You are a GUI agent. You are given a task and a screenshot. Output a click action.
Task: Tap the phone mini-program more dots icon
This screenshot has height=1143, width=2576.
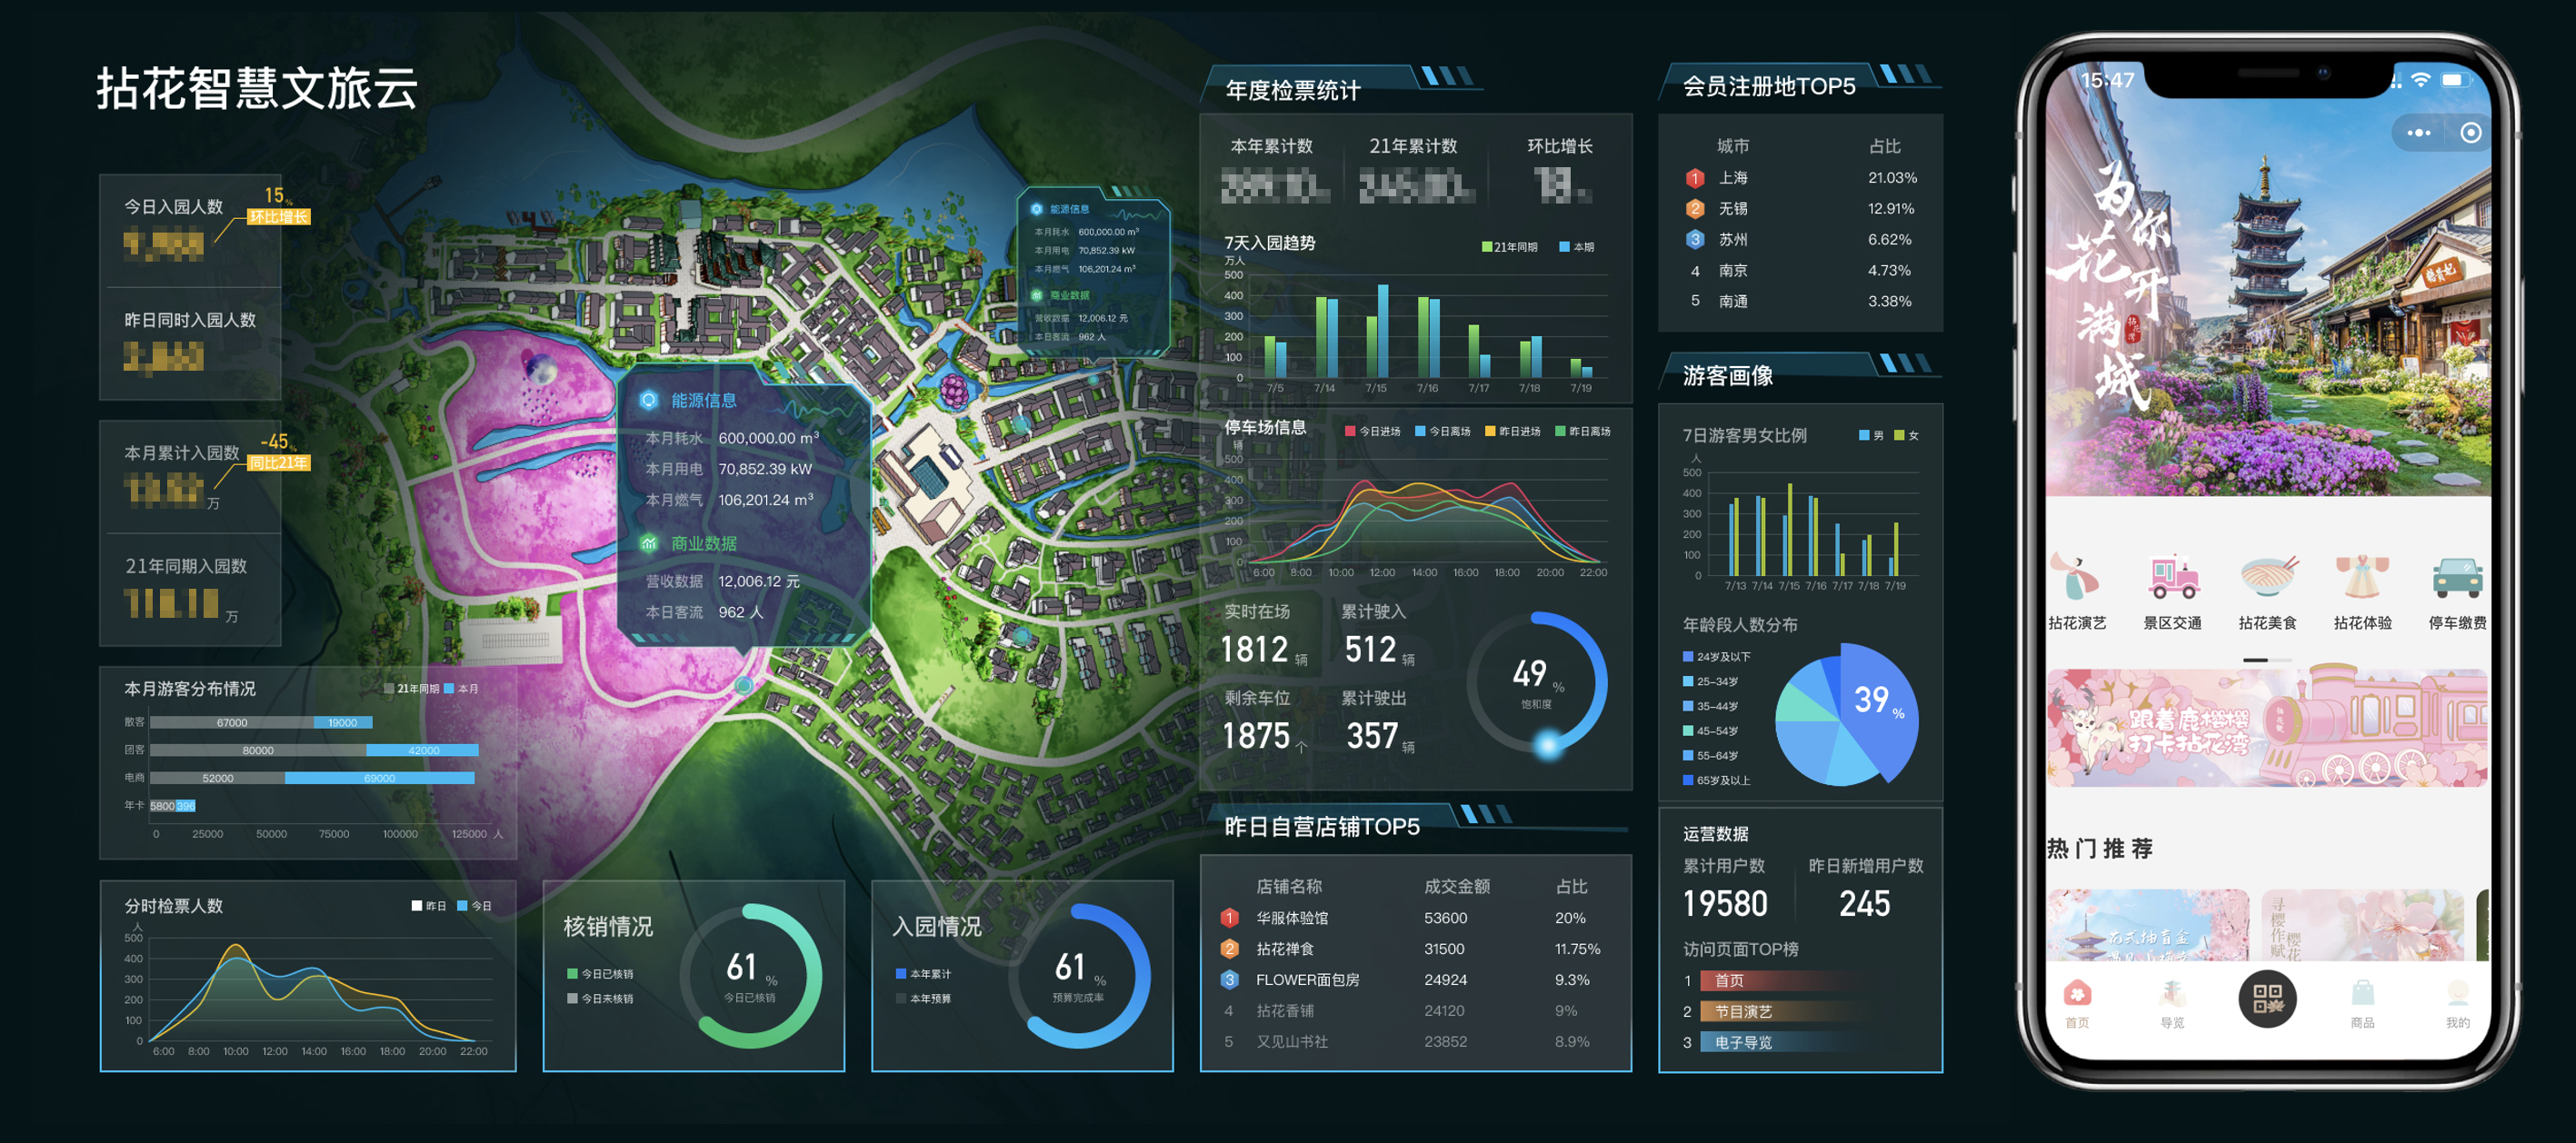tap(2419, 133)
